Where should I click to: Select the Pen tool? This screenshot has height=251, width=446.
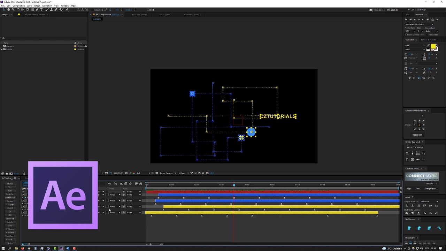click(37, 10)
